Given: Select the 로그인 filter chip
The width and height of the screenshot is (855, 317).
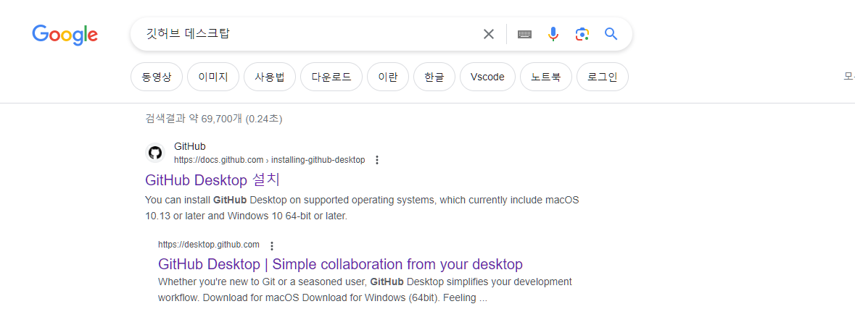Looking at the screenshot, I should coord(602,77).
